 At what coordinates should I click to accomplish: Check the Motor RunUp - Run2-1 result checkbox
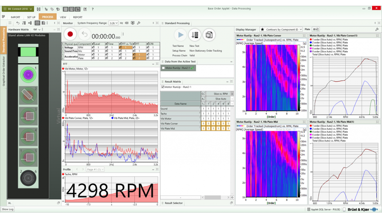163,86
